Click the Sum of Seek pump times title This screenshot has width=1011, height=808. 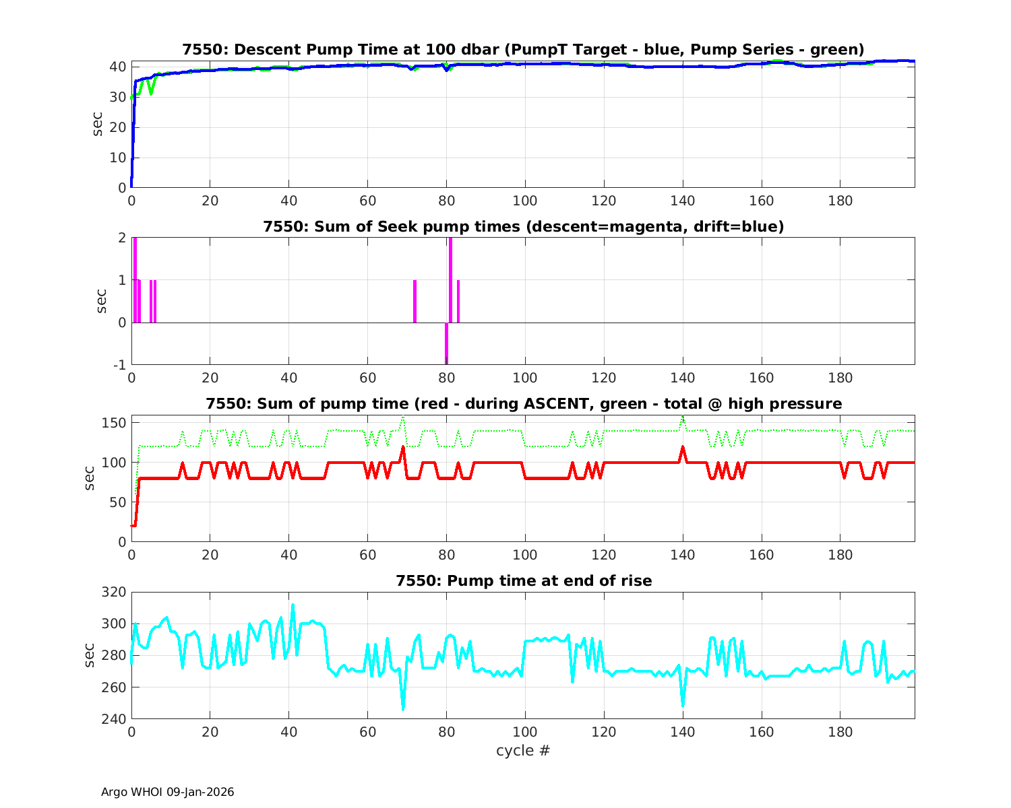pyautogui.click(x=523, y=226)
